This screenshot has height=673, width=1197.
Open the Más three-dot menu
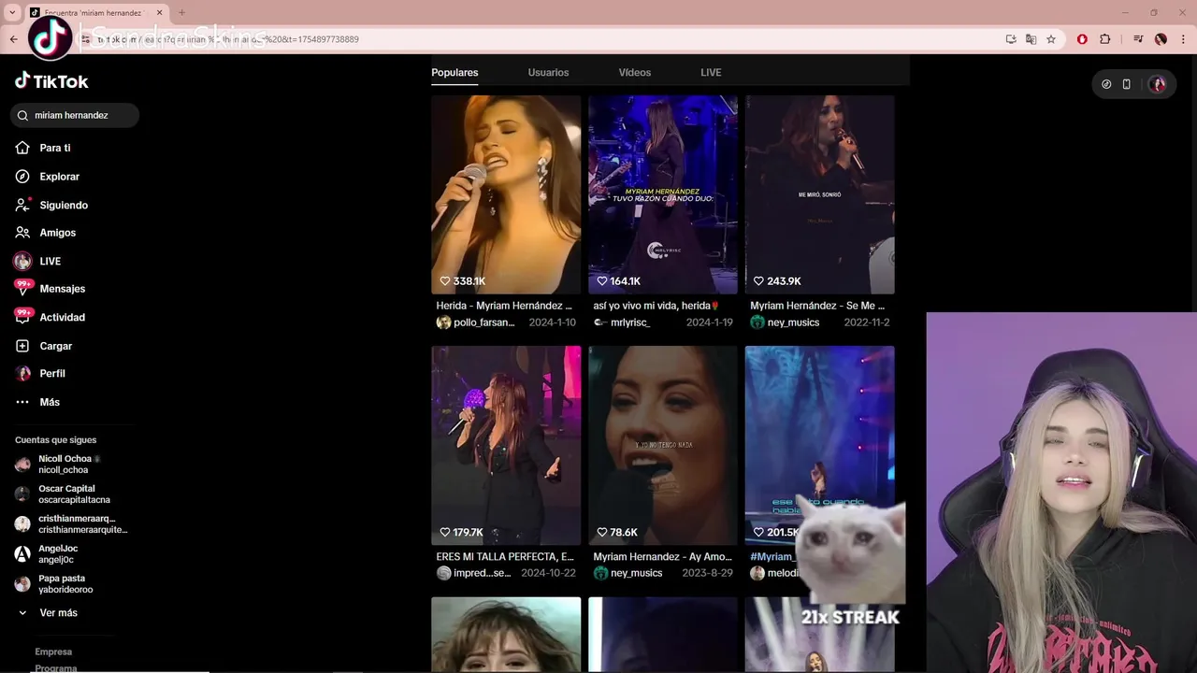[37, 402]
